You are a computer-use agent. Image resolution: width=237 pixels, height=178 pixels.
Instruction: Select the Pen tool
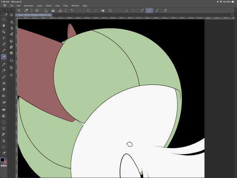[3, 64]
